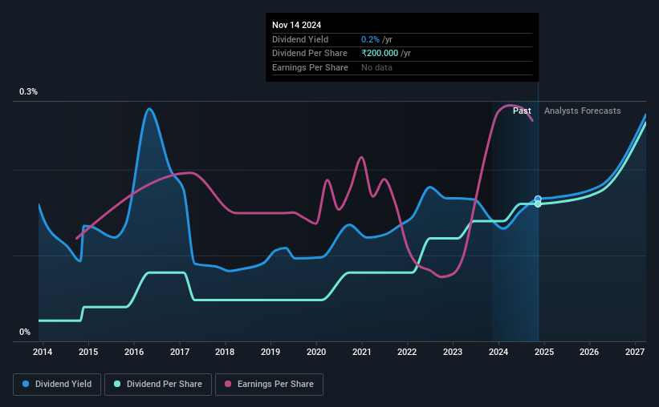This screenshot has height=407, width=659.
Task: Click the 2026 x-axis label
Action: coord(589,352)
